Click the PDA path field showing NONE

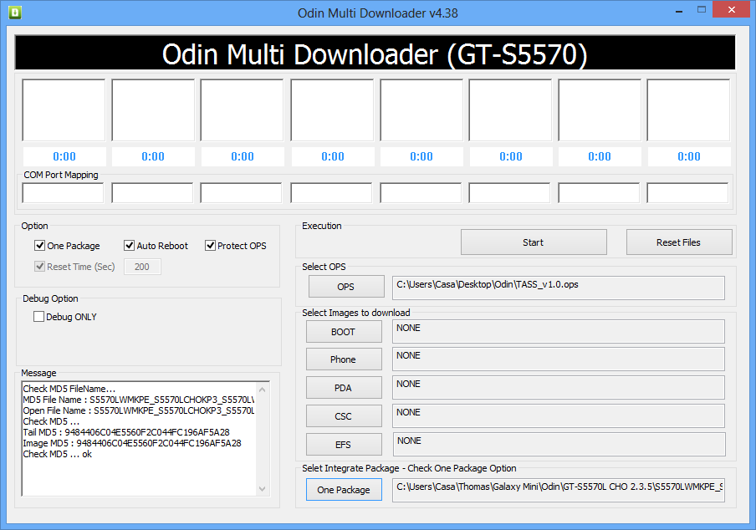[x=559, y=387]
